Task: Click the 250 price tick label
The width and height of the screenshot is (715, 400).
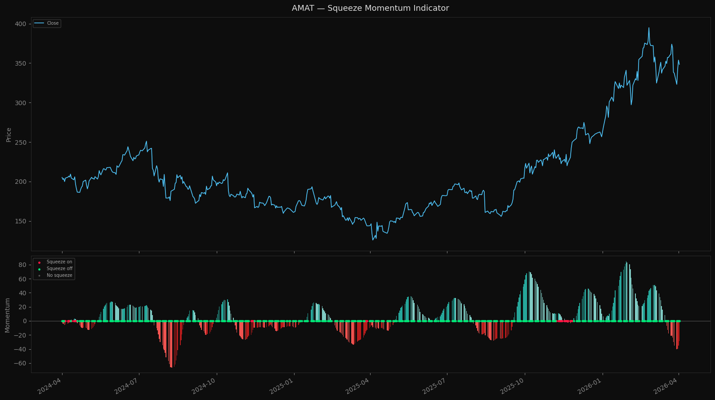Action: [21, 142]
